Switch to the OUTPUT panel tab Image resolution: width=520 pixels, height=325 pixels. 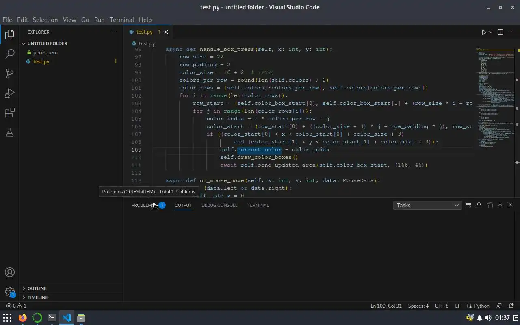(x=183, y=205)
